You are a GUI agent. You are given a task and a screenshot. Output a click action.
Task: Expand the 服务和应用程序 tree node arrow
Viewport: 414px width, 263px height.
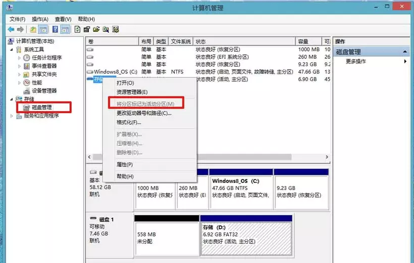coord(12,116)
